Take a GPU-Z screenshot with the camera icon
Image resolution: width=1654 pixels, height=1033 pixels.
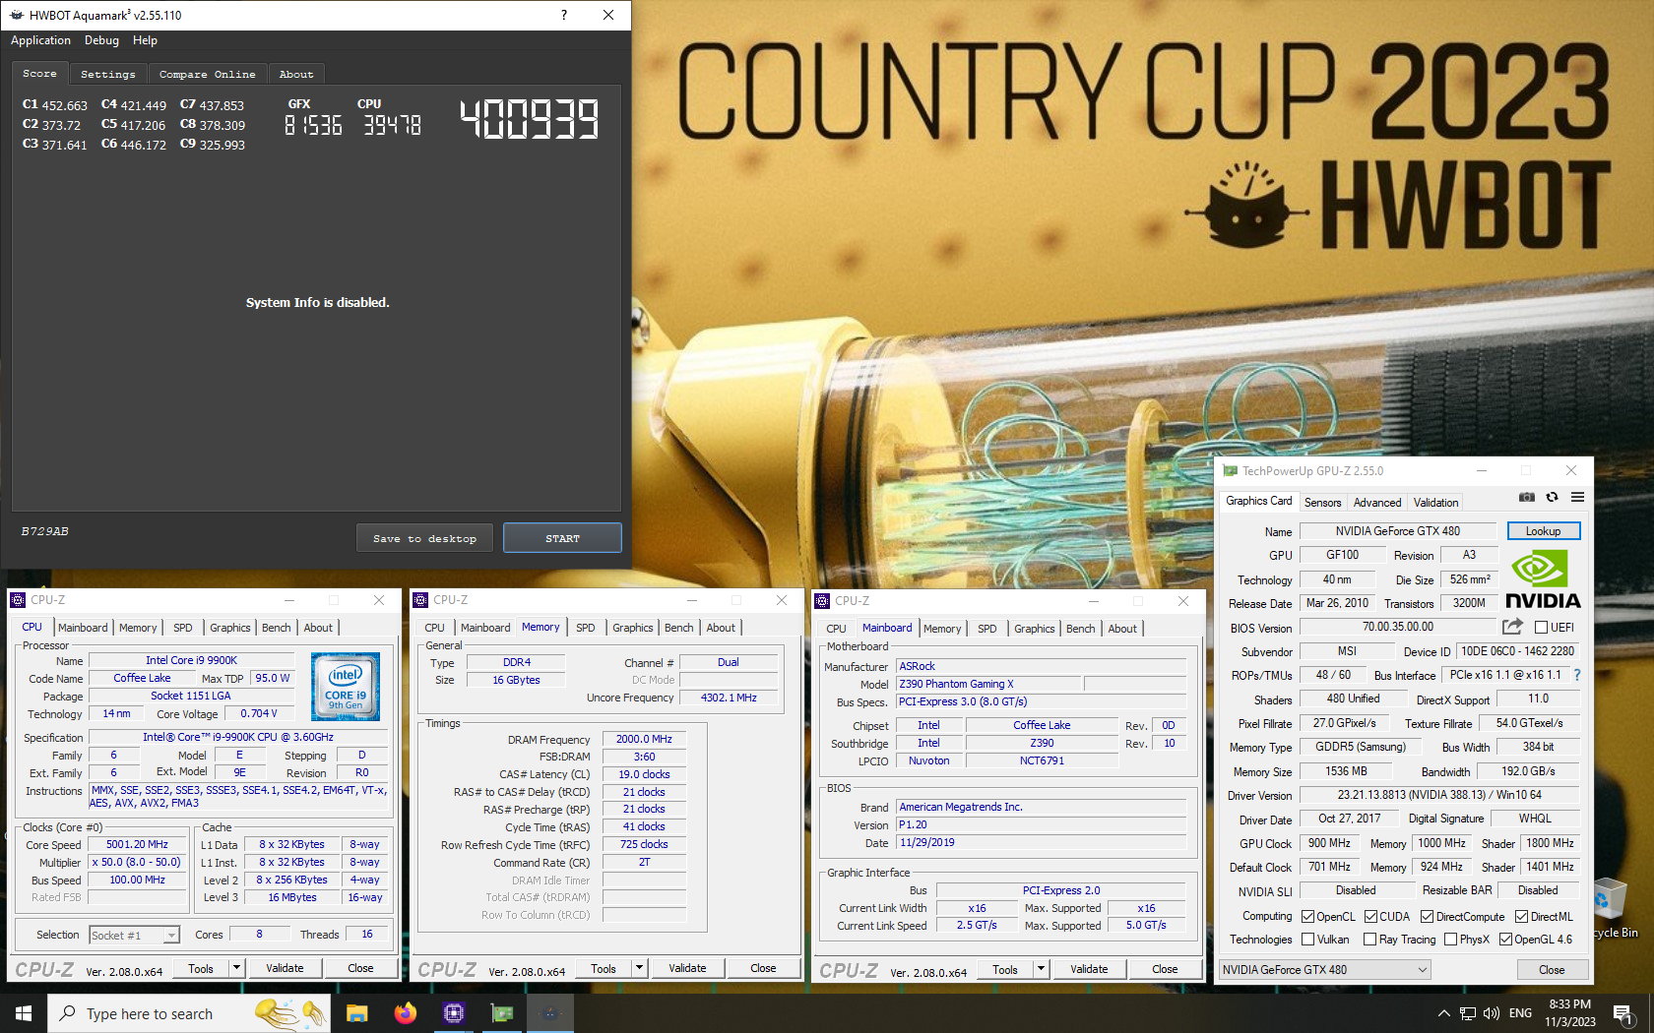click(1526, 498)
